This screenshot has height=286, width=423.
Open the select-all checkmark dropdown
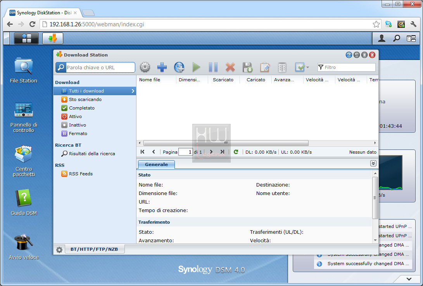click(302, 67)
